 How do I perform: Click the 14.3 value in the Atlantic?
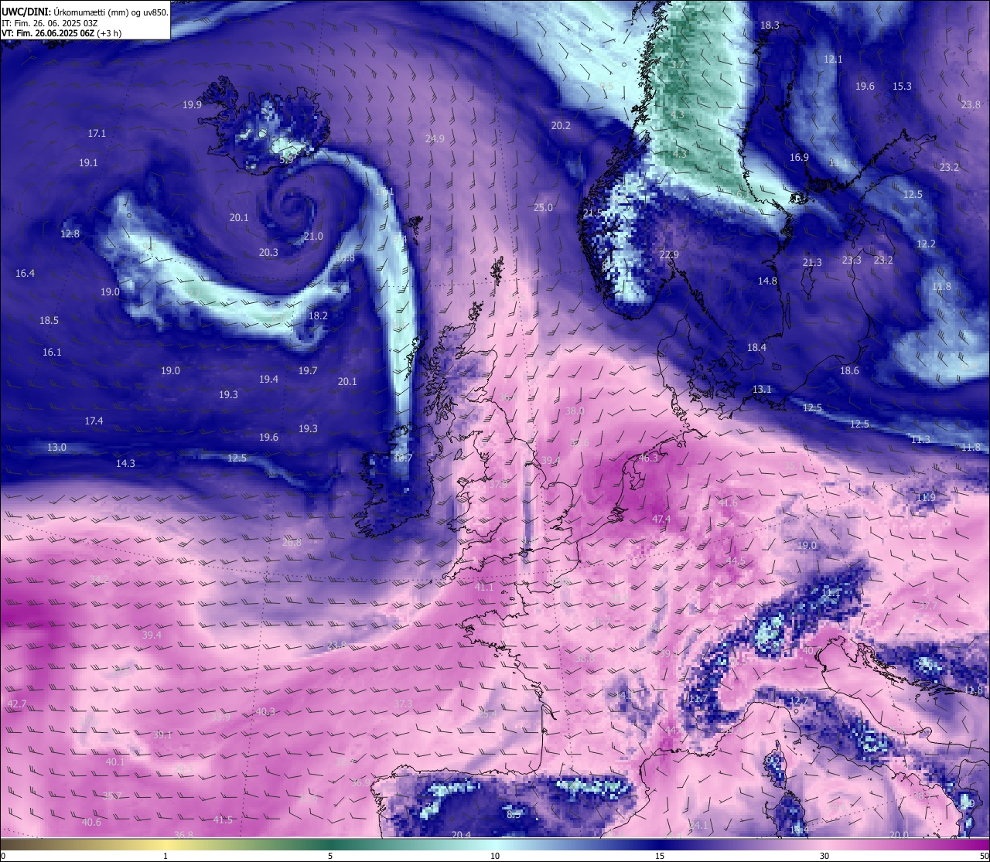coord(125,464)
